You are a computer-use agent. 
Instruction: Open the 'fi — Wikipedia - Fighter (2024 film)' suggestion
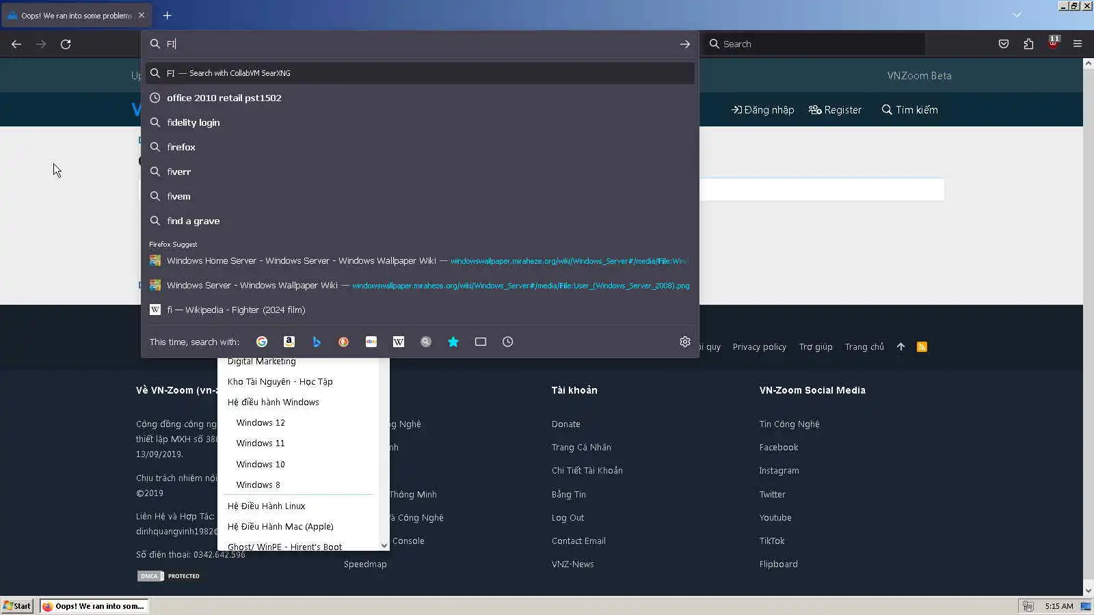pos(420,310)
